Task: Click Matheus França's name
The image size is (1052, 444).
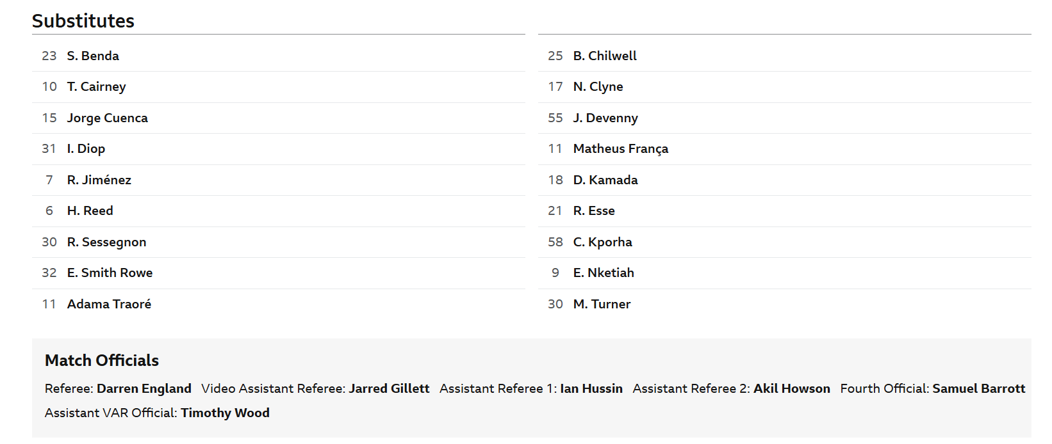Action: (620, 148)
